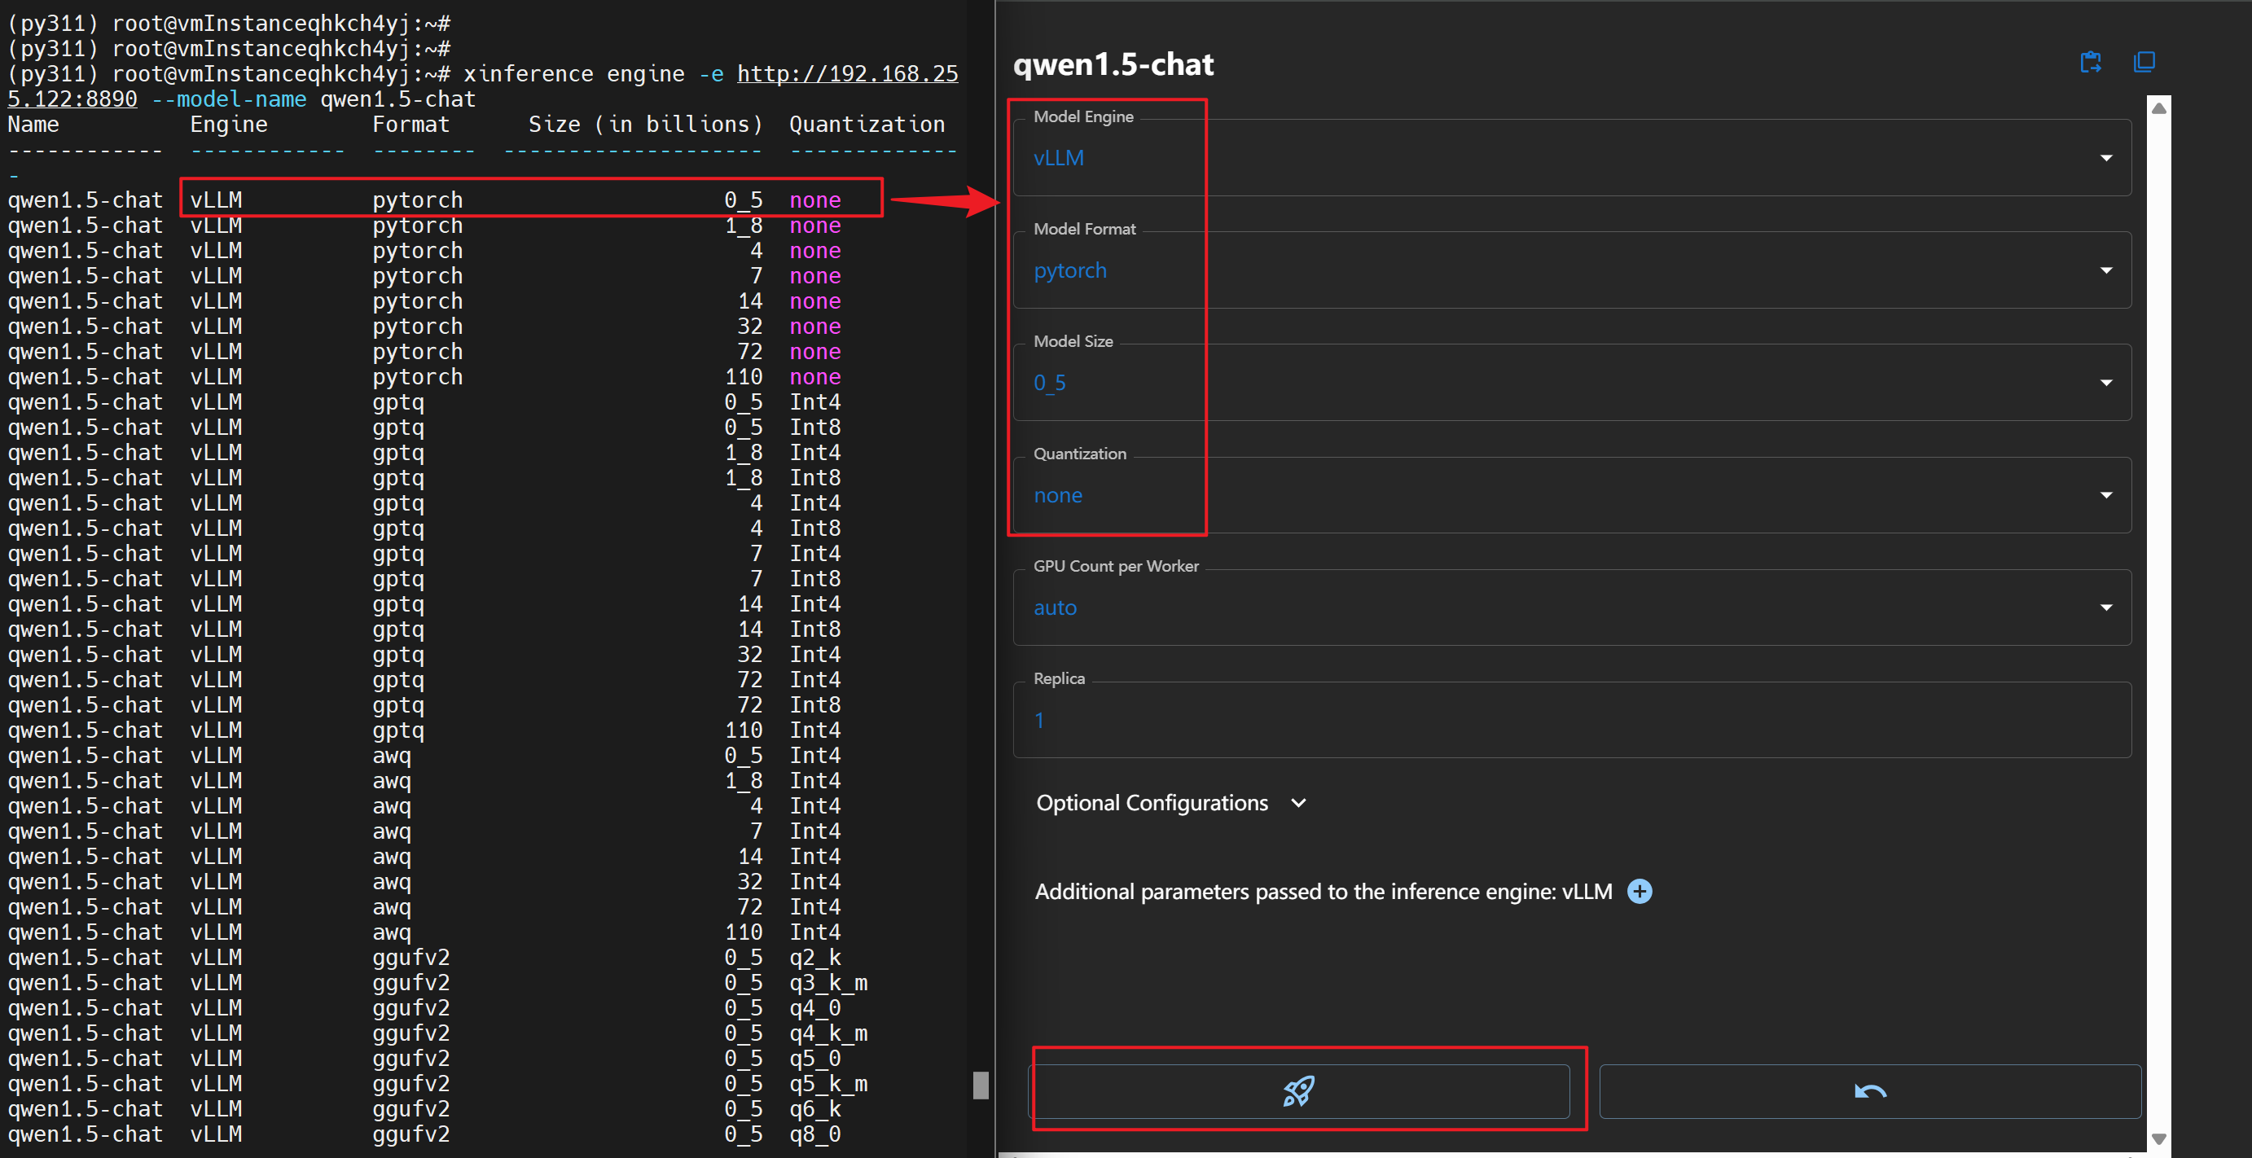
Task: Click the q5_k_m quantization value
Action: [827, 1084]
